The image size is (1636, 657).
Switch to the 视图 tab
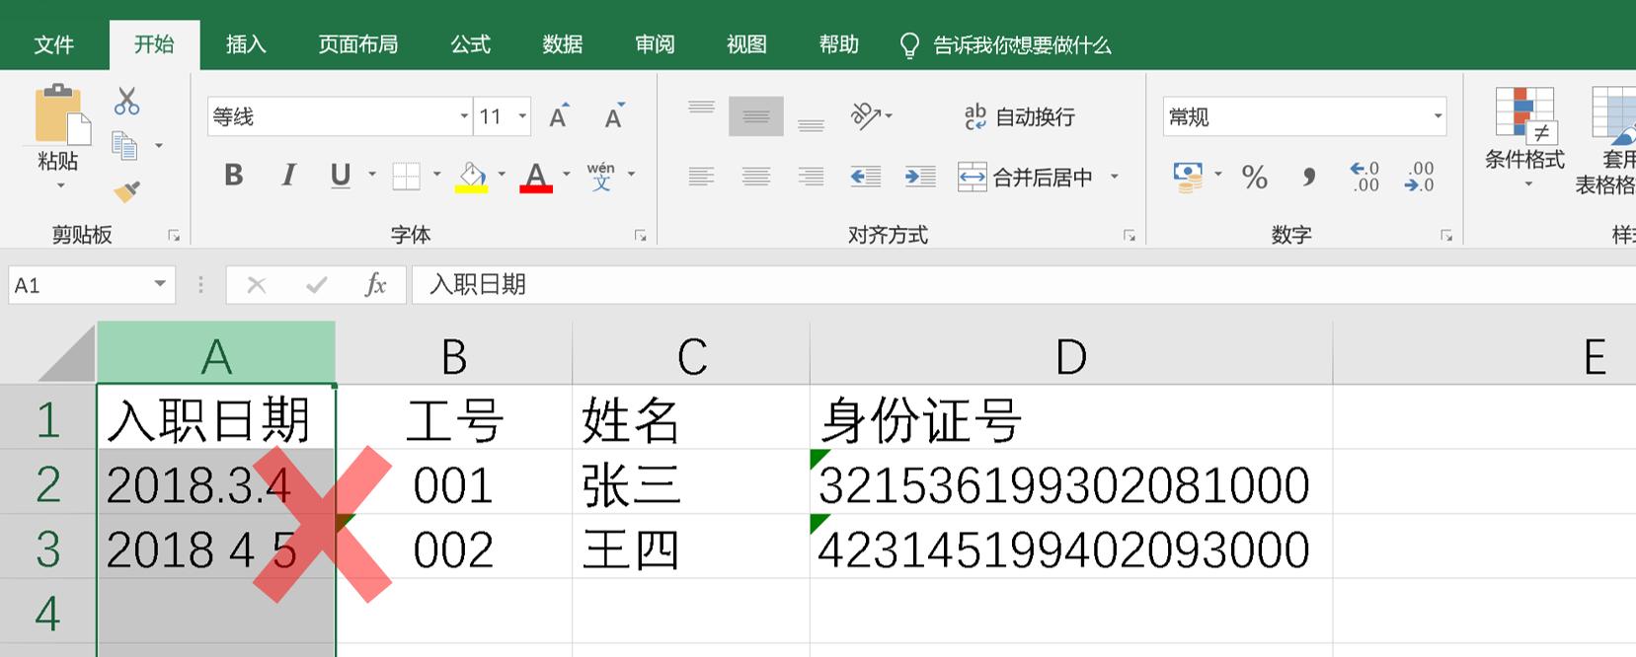pyautogui.click(x=746, y=44)
